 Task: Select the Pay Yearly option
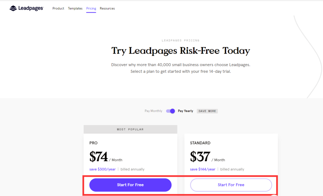click(x=185, y=111)
